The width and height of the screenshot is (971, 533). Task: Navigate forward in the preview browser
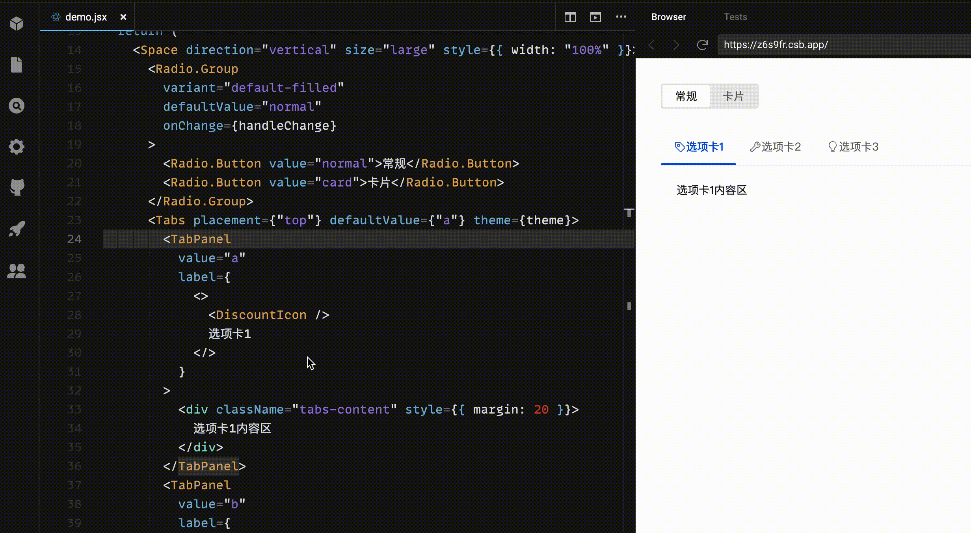point(676,45)
